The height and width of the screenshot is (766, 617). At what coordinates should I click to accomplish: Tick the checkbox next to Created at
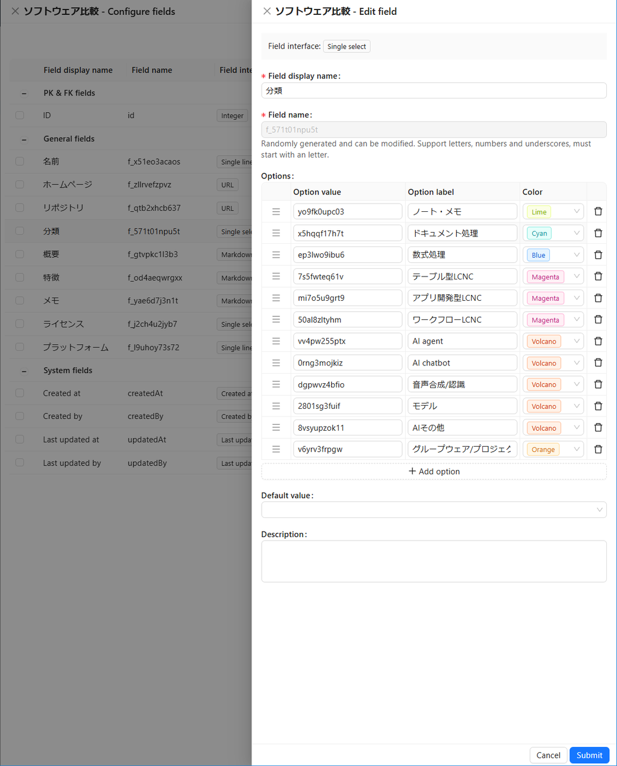20,393
